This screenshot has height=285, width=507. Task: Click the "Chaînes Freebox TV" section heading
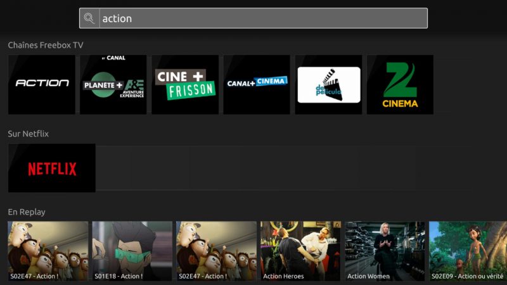46,45
